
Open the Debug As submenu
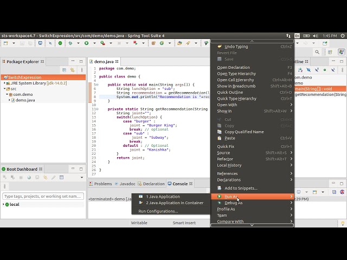252,203
